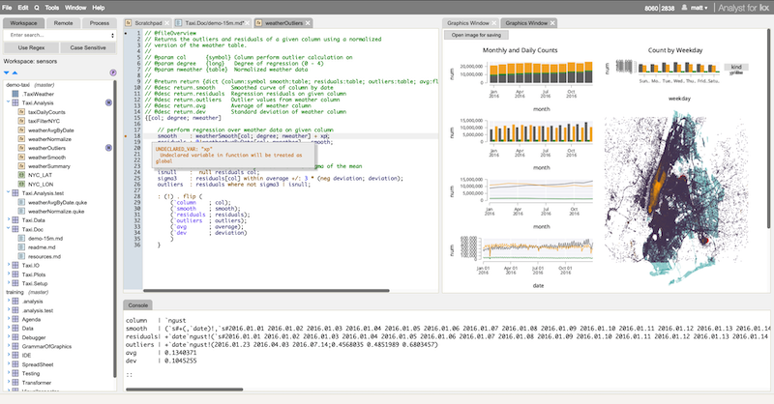The height and width of the screenshot is (404, 774).
Task: Select the Testing module in tree
Action: tap(31, 373)
